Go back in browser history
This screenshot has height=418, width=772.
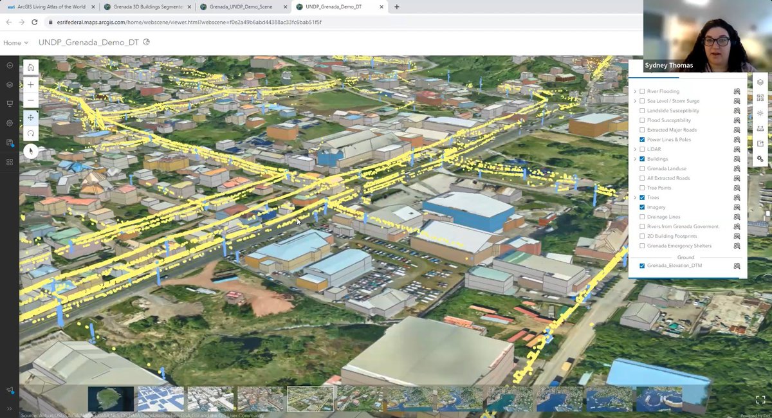[x=9, y=22]
